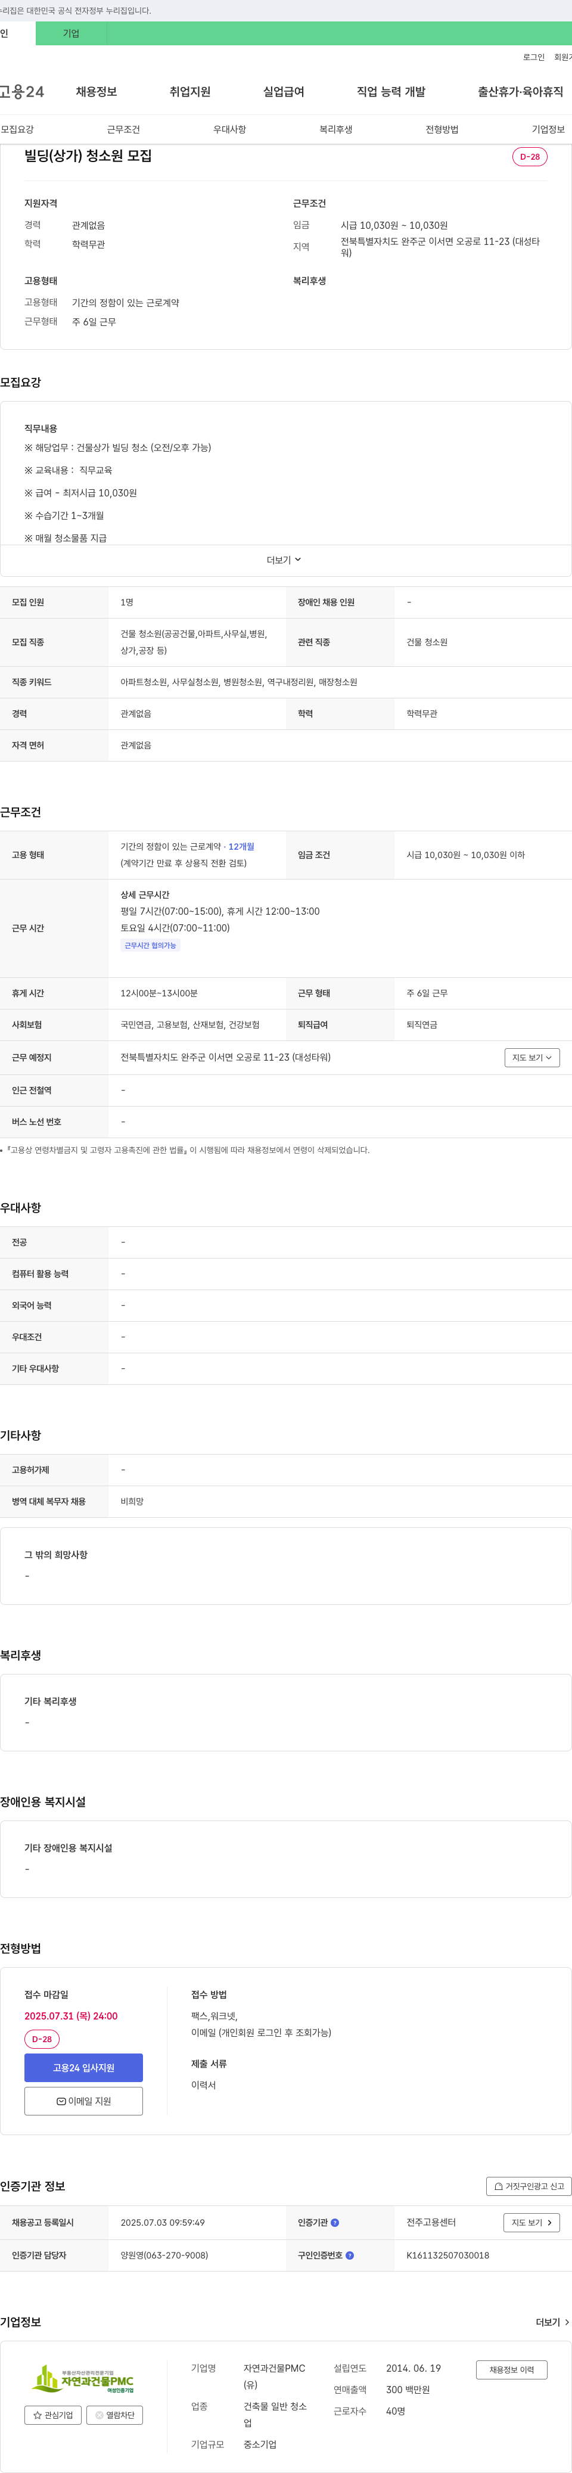
Task: Report via 거짓구인광고 신고 button
Action: pos(529,2186)
